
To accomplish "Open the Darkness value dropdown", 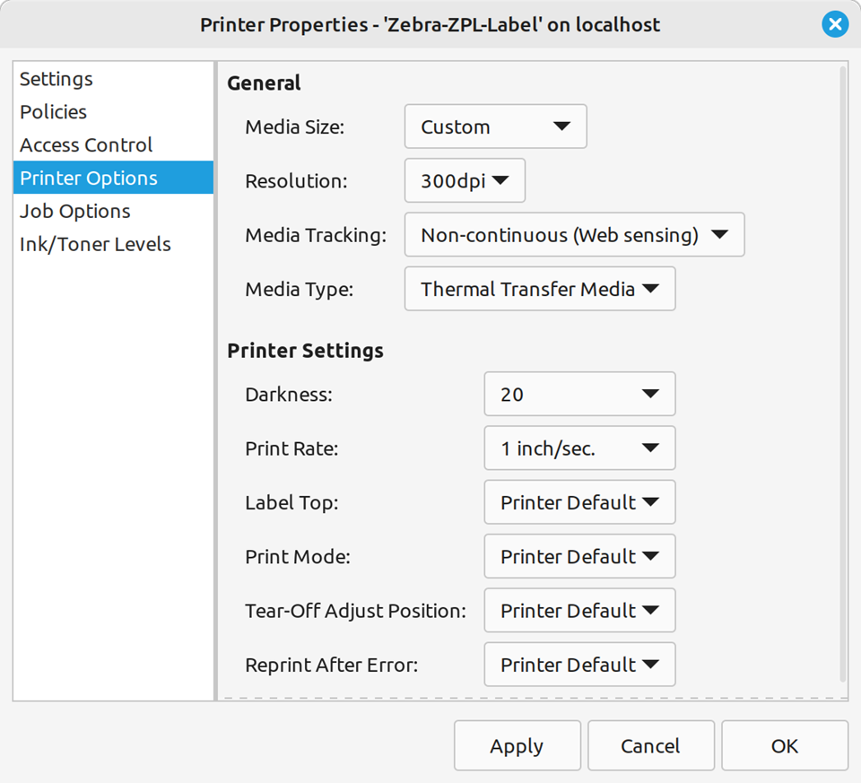I will pos(578,395).
